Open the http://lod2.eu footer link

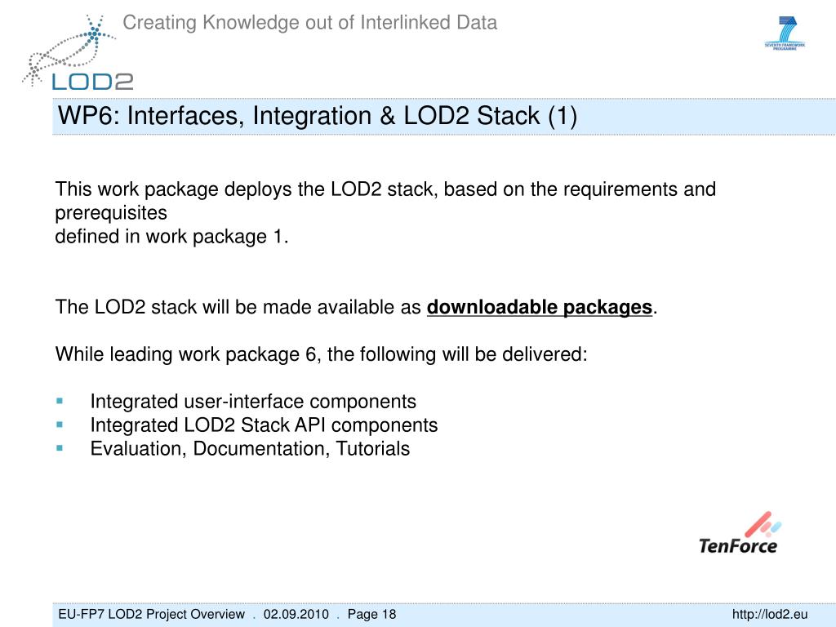click(769, 614)
